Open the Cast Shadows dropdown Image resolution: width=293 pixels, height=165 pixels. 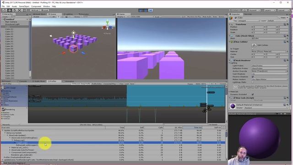270,74
